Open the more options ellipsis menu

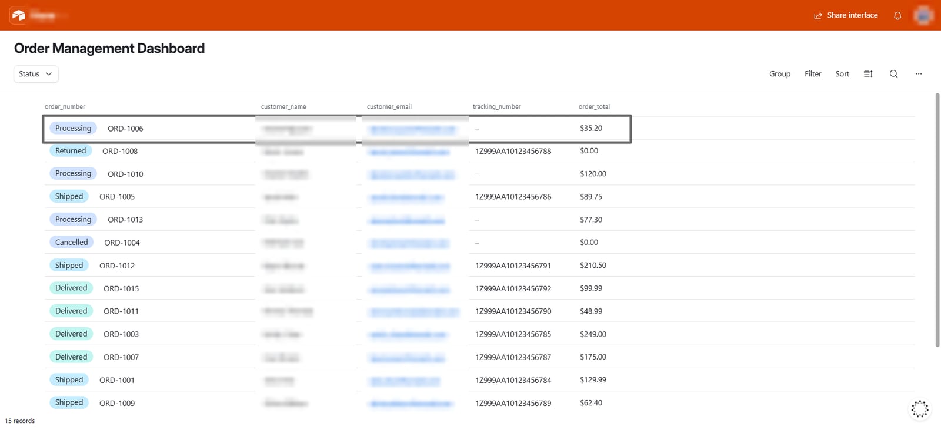pyautogui.click(x=919, y=74)
